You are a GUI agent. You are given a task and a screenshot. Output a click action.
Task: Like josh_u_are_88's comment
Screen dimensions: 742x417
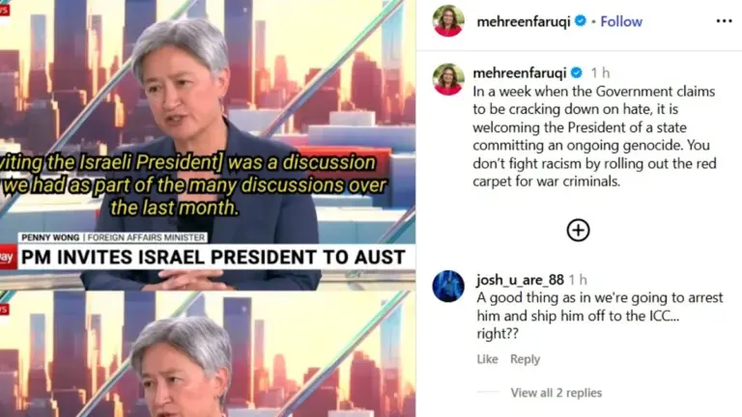coord(487,359)
